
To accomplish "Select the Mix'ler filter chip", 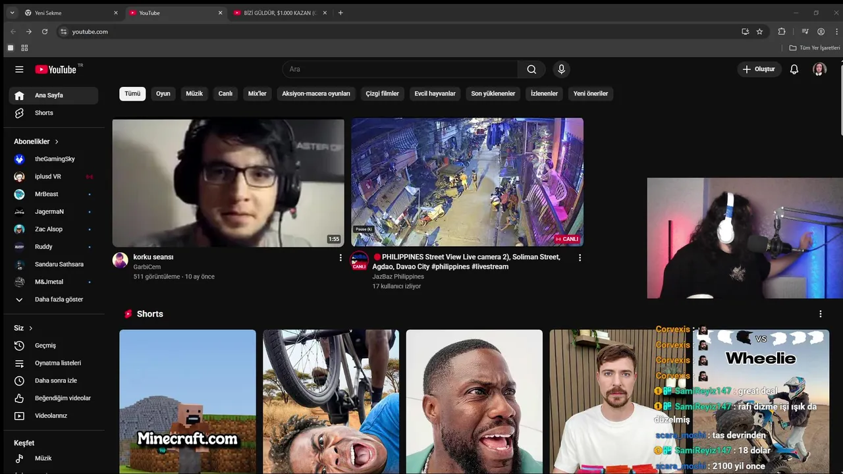I will [257, 93].
